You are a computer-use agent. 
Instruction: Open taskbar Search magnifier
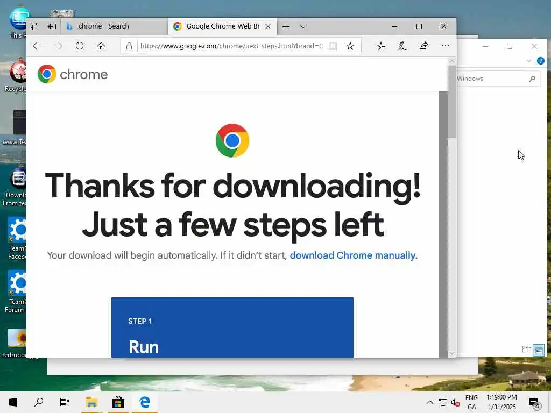click(39, 402)
